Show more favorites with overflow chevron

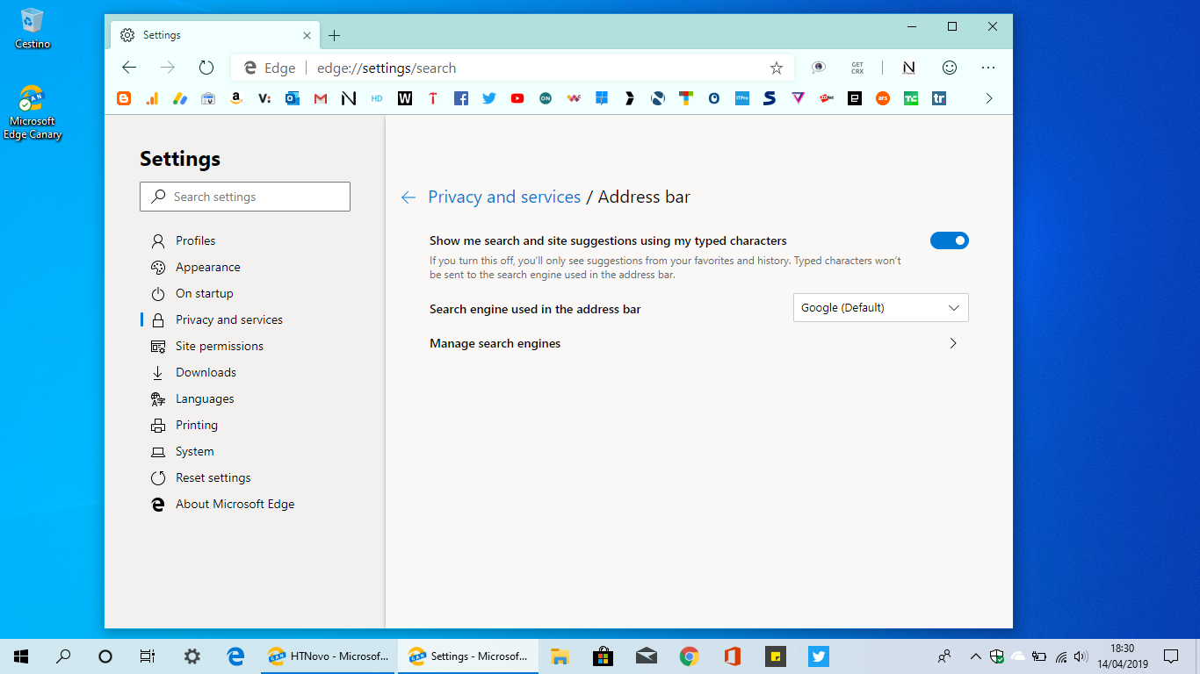(989, 98)
